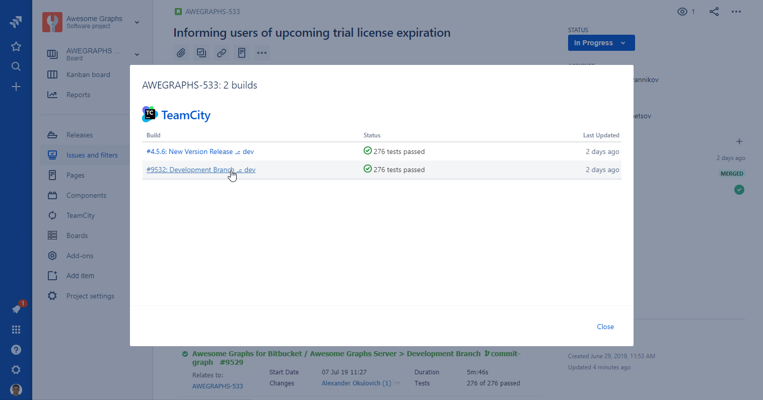Open search with the magnifier icon
Viewport: 763px width, 400px height.
click(16, 66)
